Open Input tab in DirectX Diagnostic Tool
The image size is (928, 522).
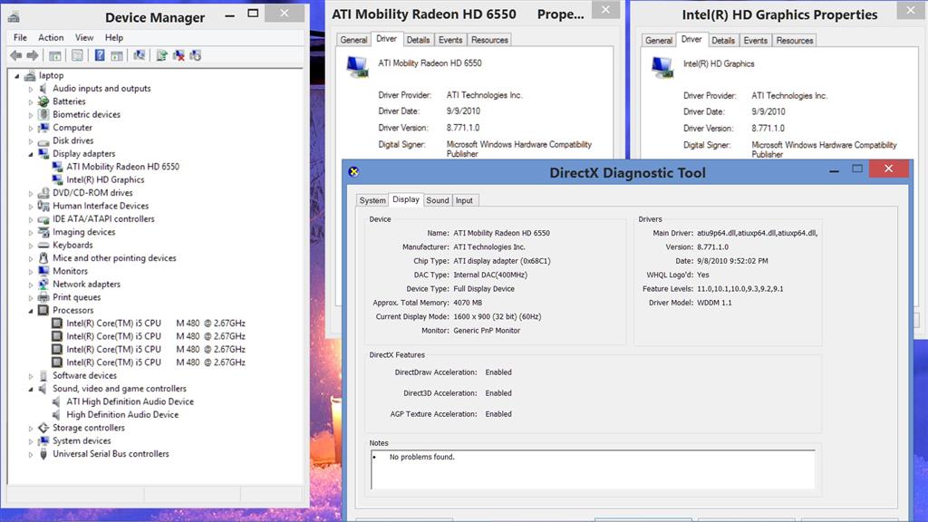coord(464,200)
